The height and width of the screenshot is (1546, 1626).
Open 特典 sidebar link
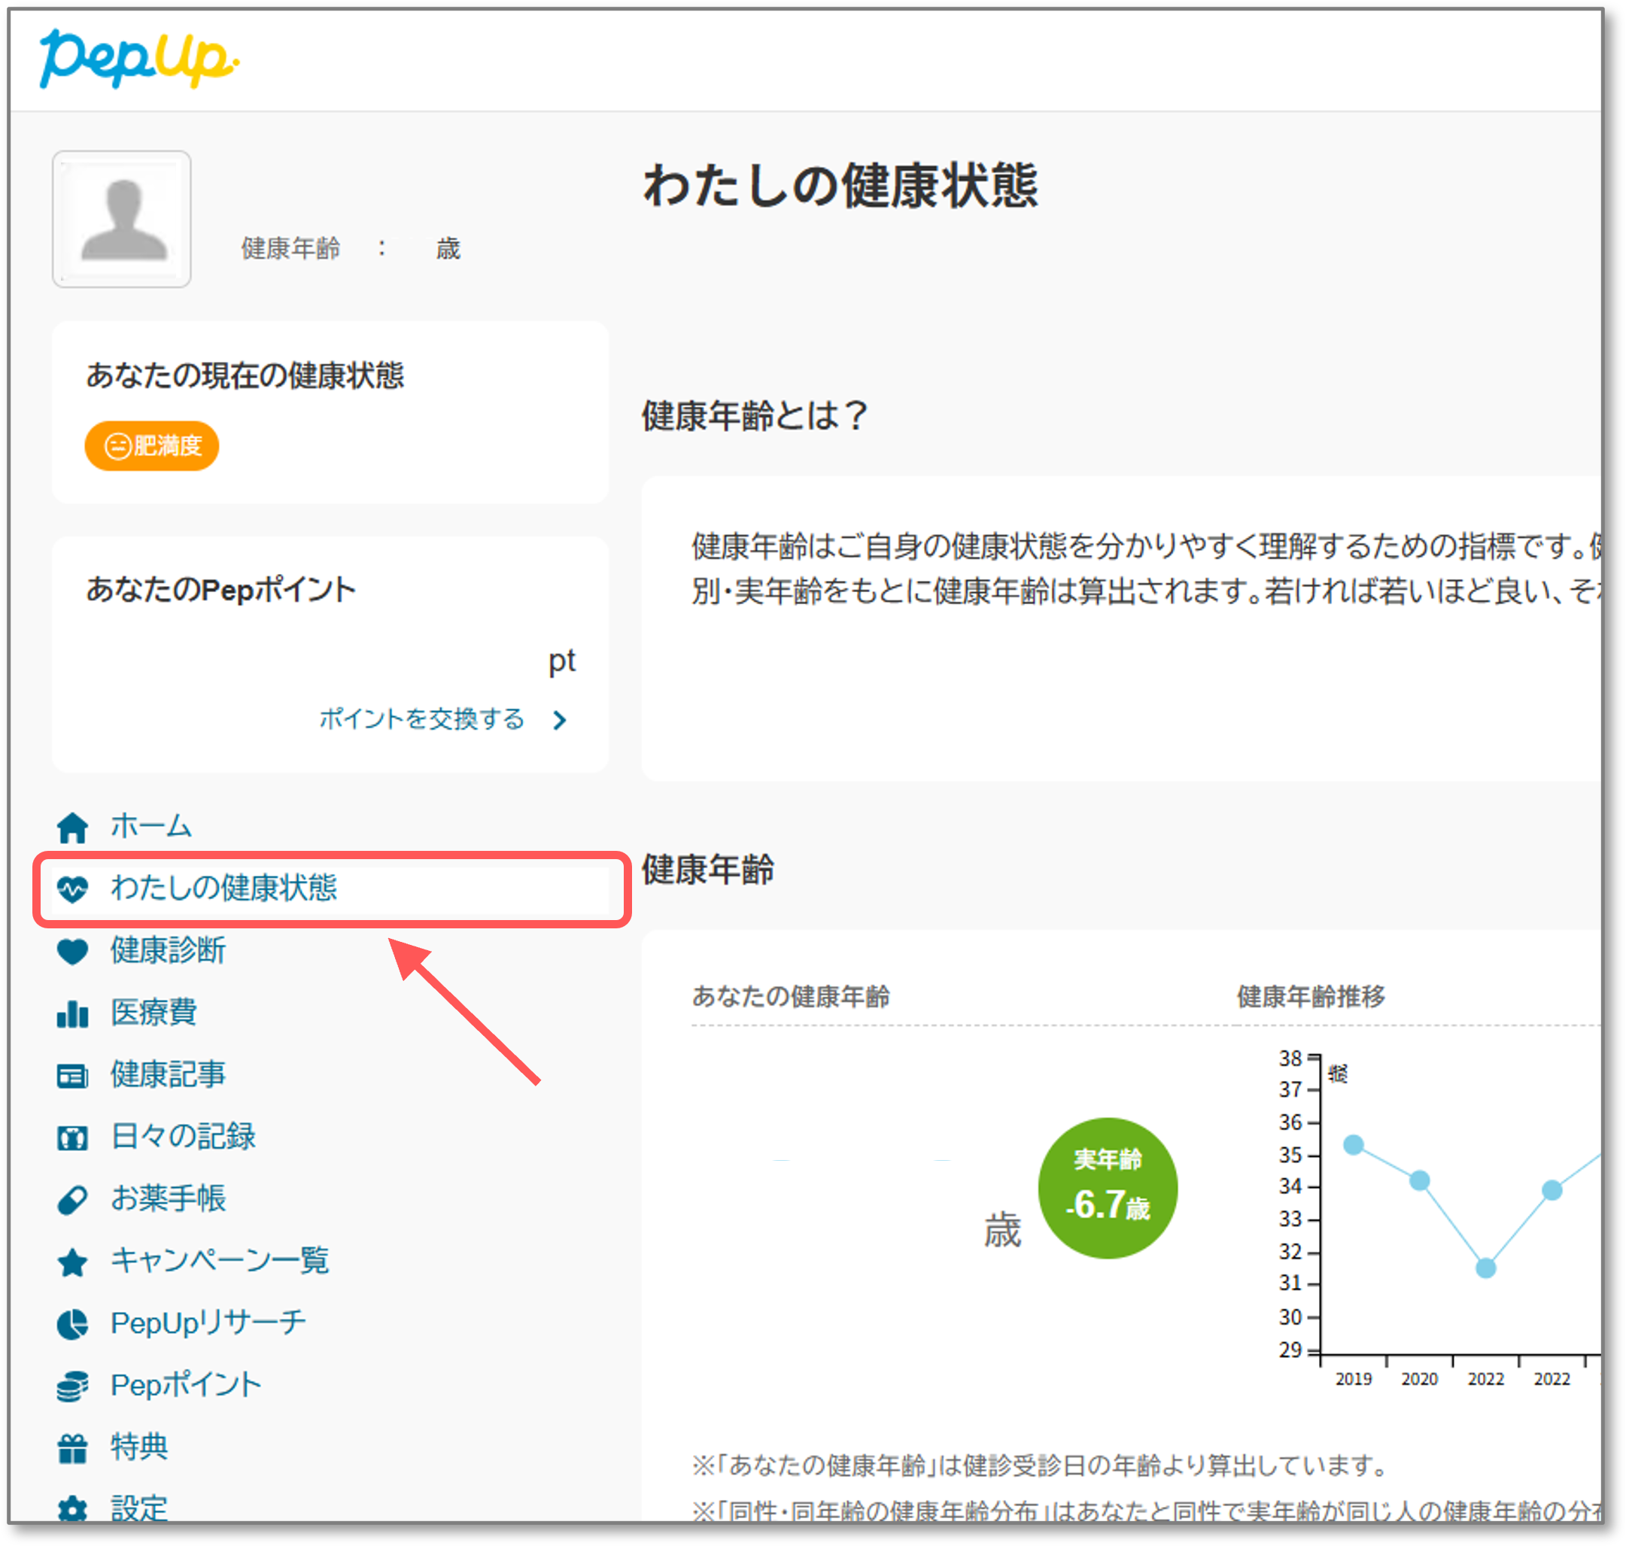click(138, 1447)
